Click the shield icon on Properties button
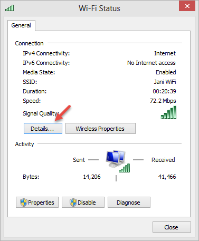 coord(24,203)
